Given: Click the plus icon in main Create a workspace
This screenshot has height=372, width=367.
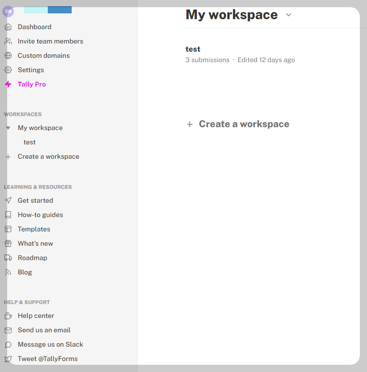Looking at the screenshot, I should [x=190, y=124].
